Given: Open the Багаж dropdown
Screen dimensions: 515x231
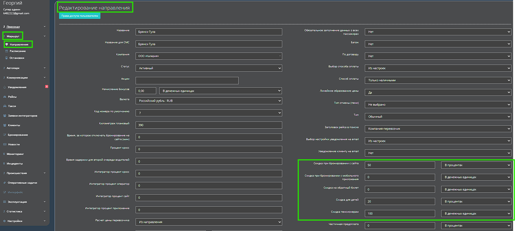Looking at the screenshot, I should point(438,44).
